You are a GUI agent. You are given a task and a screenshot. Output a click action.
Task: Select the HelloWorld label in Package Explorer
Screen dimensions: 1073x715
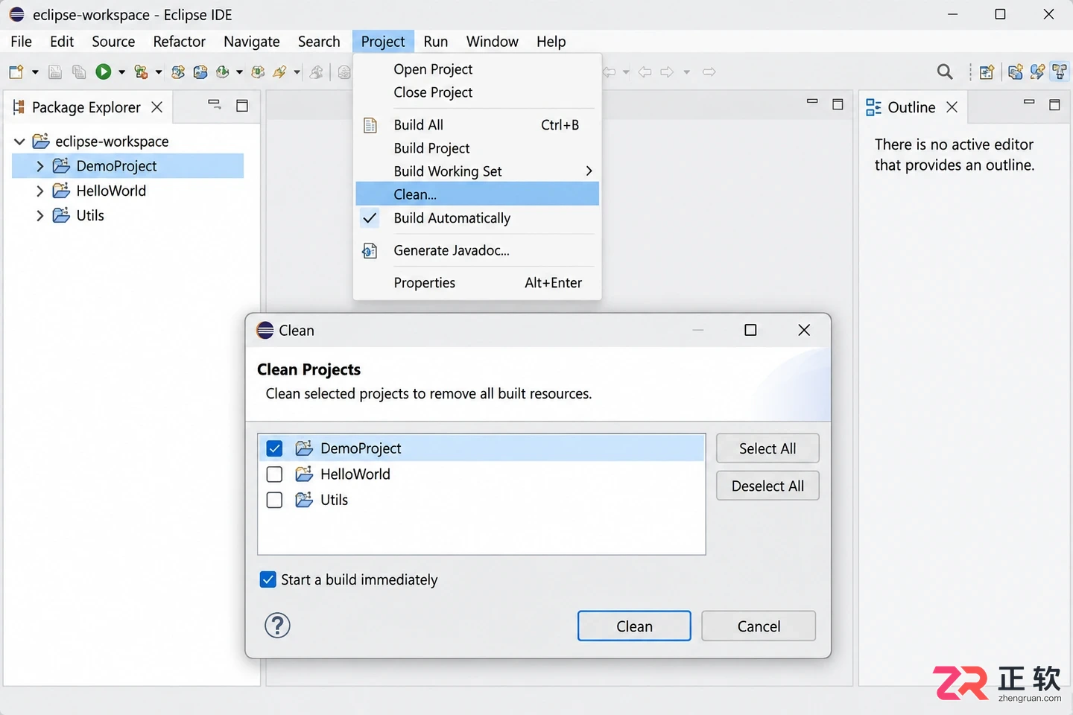(111, 191)
